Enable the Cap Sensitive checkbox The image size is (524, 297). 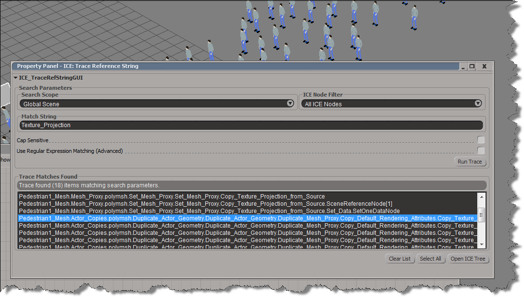[481, 140]
